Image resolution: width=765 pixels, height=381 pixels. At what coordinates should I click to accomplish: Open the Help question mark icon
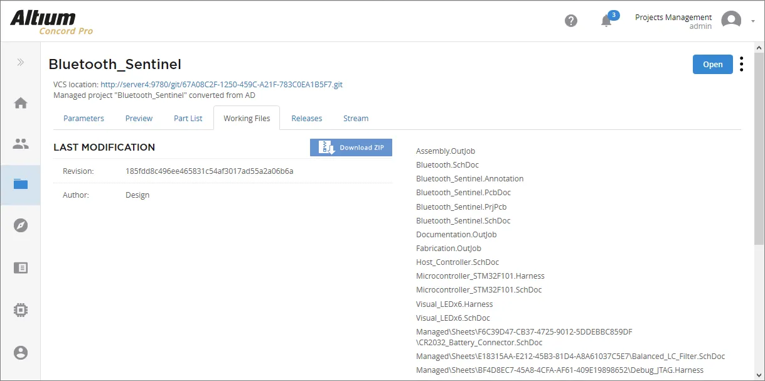pos(571,21)
